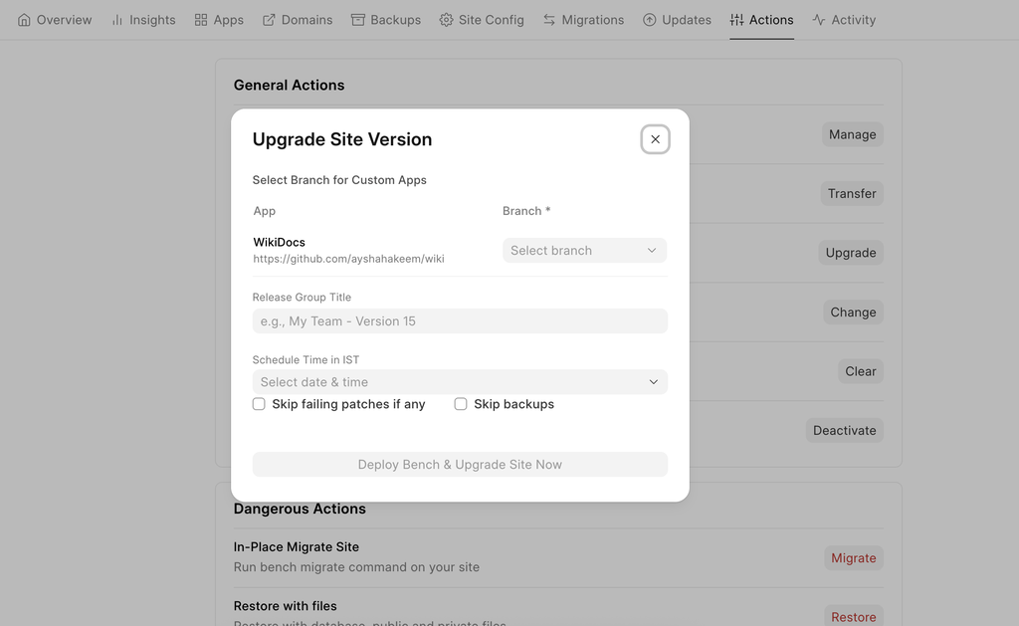
Task: Type in the Release Group Title field
Action: tap(460, 321)
